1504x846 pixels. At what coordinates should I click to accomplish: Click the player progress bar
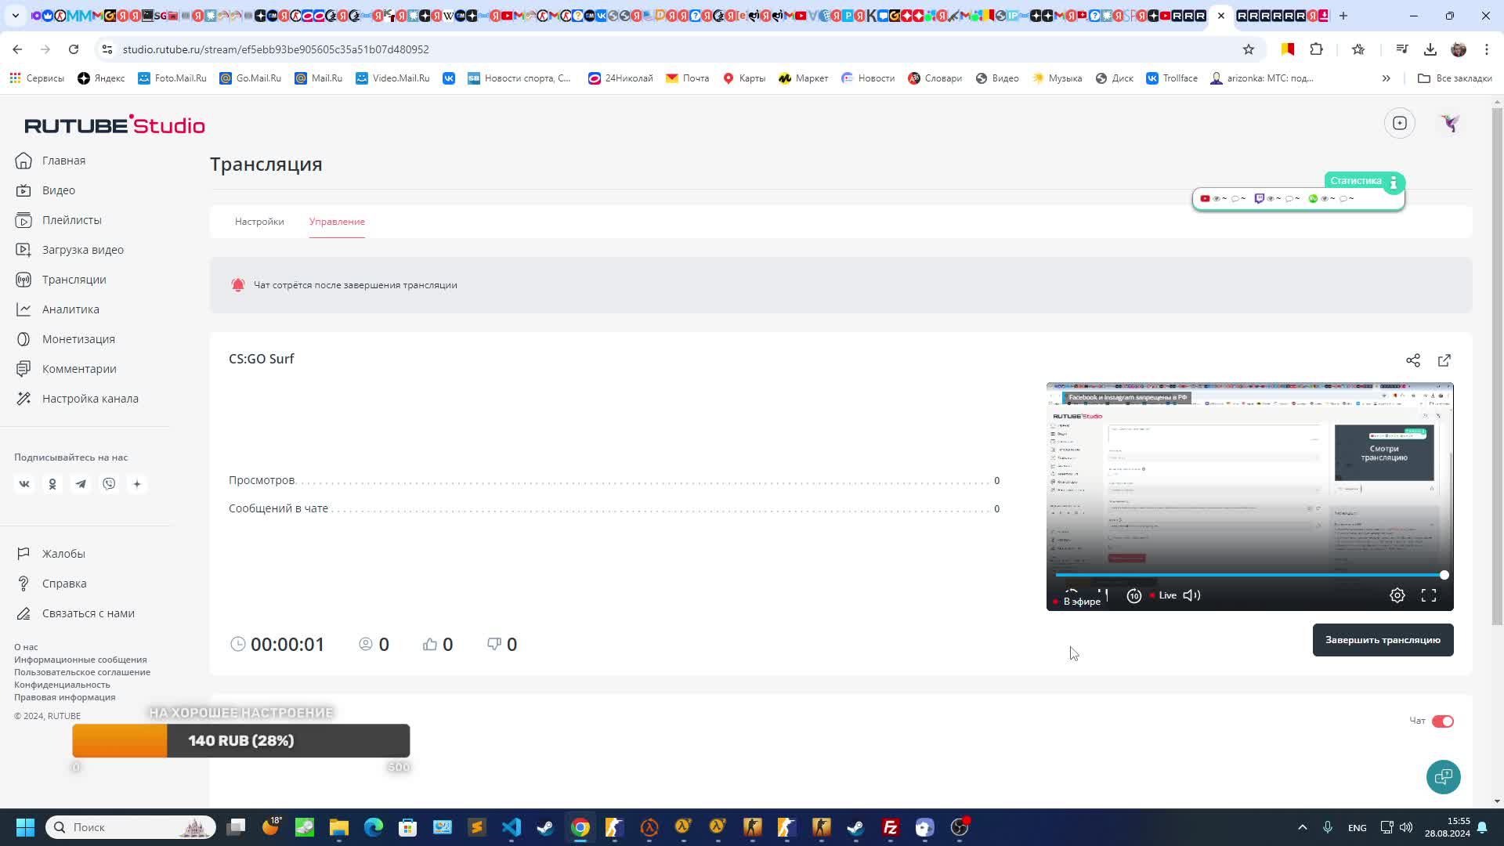point(1249,575)
